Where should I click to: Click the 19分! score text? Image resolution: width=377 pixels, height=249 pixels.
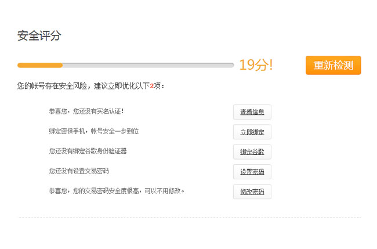[256, 66]
